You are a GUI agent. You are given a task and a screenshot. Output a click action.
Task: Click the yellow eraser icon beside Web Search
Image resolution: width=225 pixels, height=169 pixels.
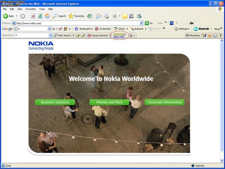[x=78, y=35]
